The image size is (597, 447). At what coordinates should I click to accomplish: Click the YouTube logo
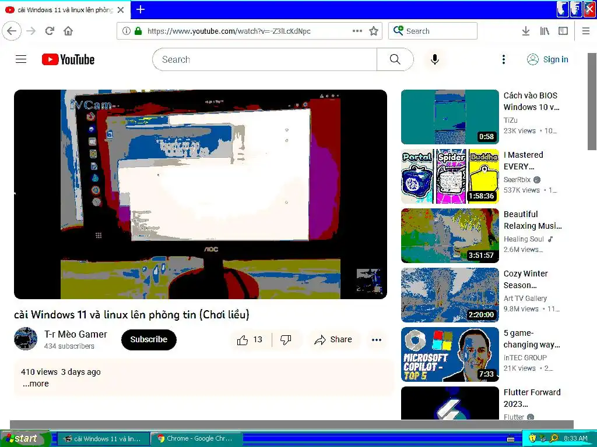pyautogui.click(x=68, y=59)
